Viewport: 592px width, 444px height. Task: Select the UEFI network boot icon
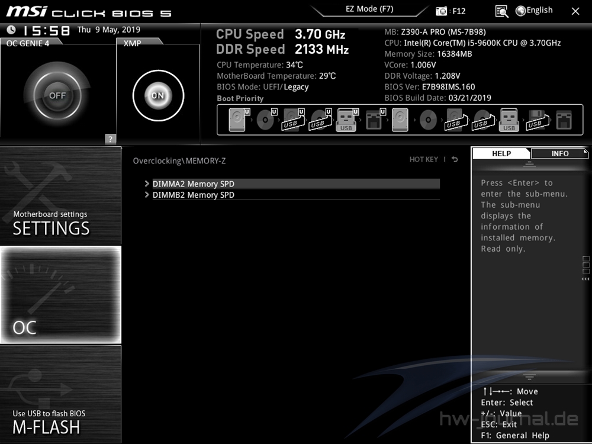[375, 120]
